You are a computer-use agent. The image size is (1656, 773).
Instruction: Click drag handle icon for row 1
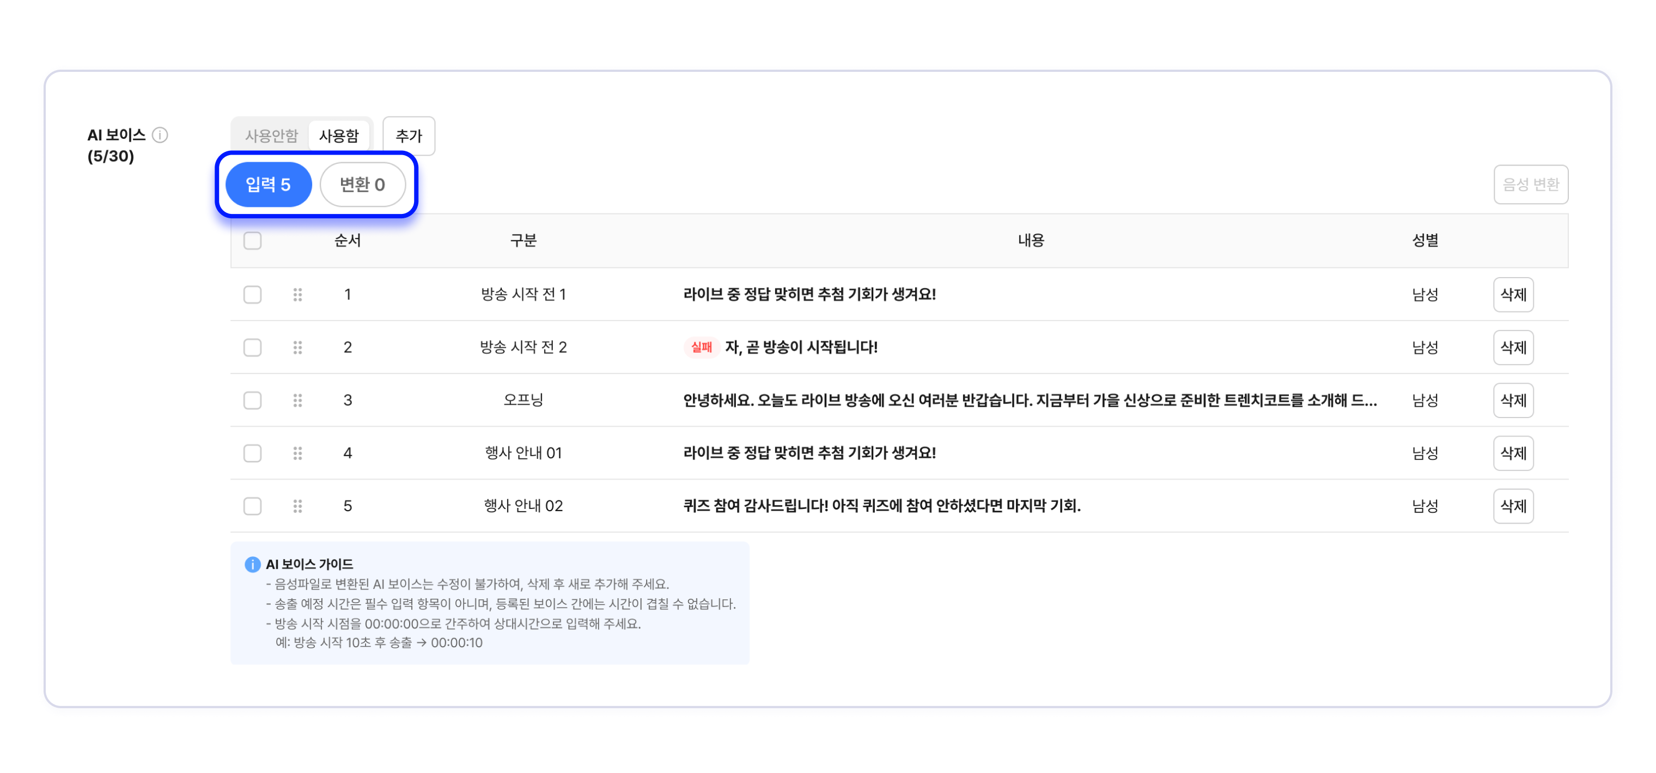297,295
